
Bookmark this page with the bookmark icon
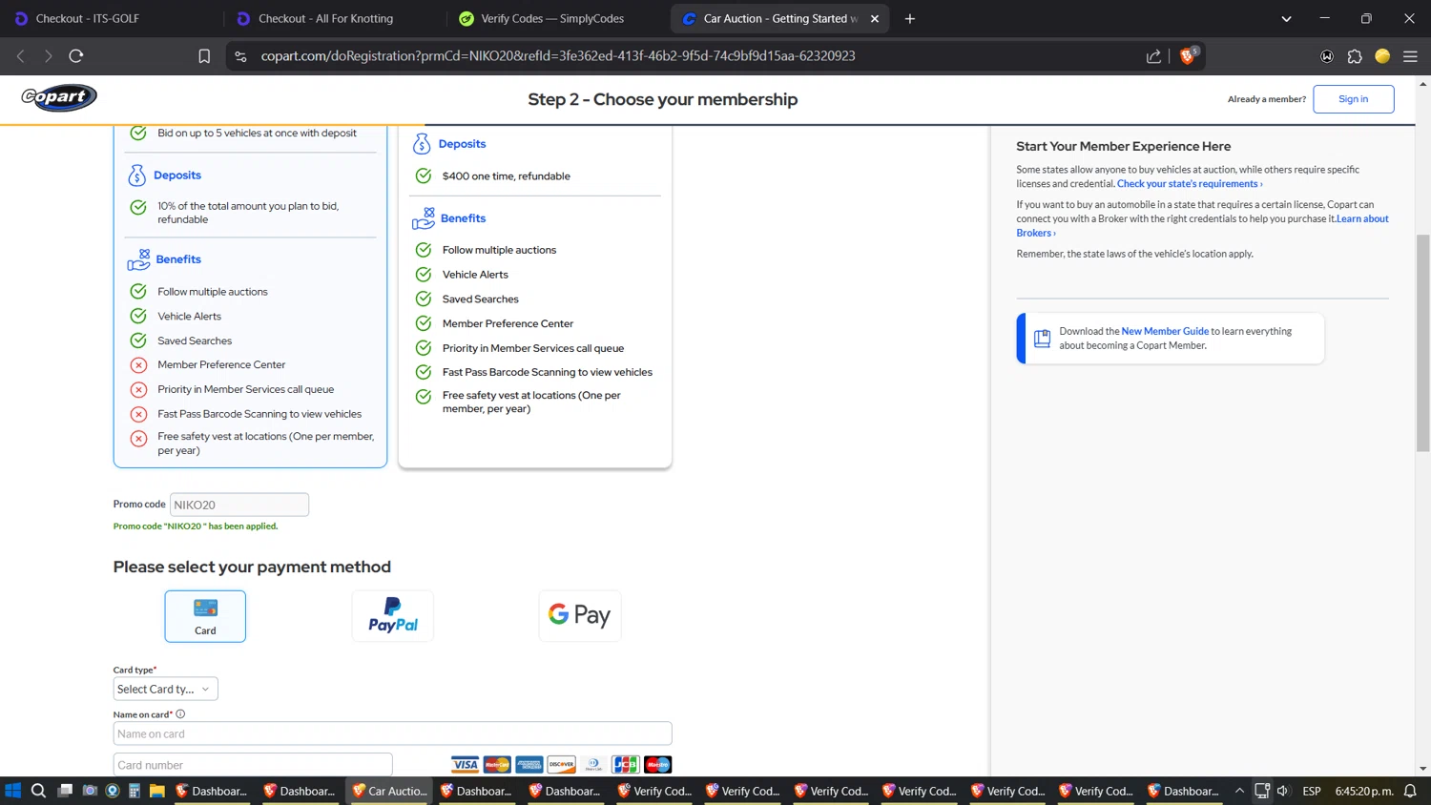(x=204, y=56)
